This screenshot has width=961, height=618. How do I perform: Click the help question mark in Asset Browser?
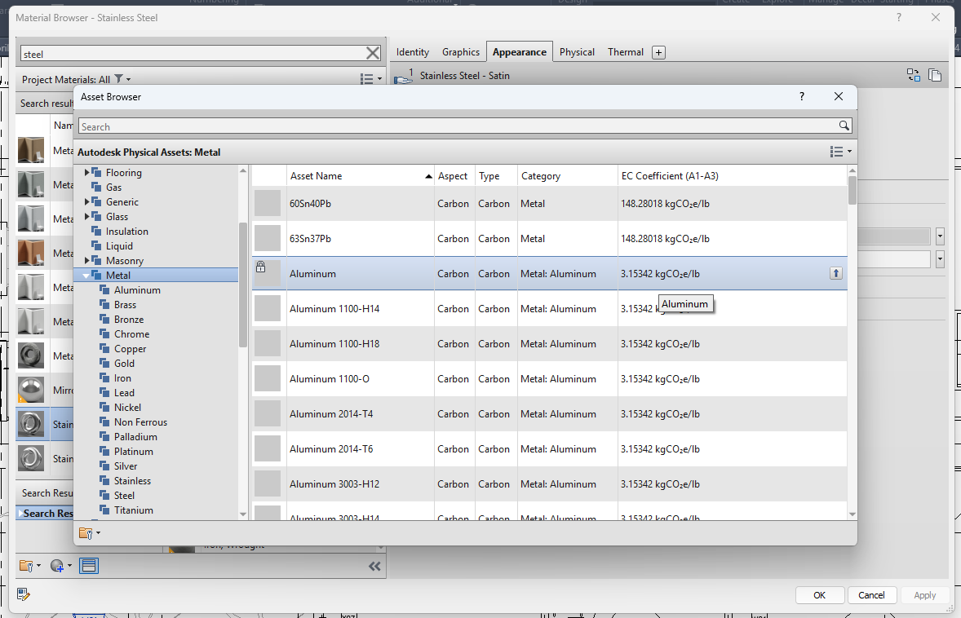coord(801,96)
